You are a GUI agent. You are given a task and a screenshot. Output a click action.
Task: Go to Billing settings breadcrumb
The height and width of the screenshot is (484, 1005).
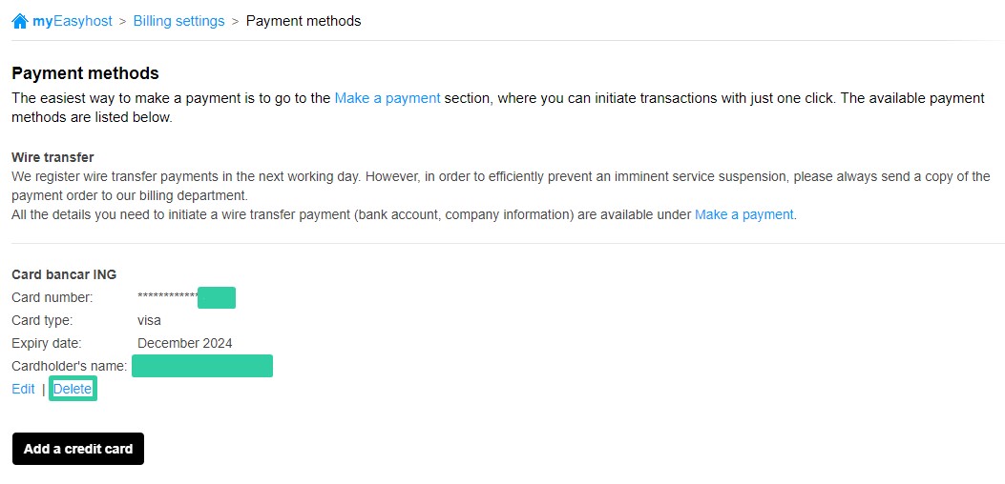[x=178, y=21]
